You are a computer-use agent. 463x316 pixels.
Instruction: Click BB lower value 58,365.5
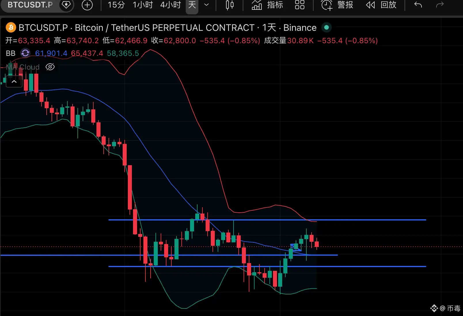coord(123,53)
